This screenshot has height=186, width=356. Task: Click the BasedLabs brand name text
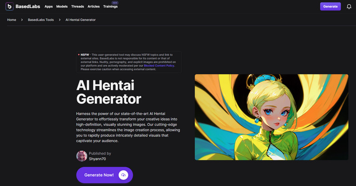click(28, 7)
